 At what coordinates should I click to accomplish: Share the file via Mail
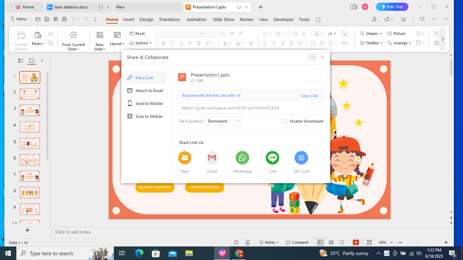point(184,158)
